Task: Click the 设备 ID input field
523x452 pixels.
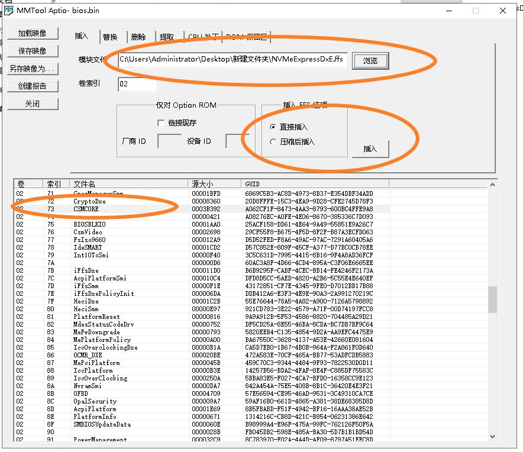Action: click(x=237, y=141)
